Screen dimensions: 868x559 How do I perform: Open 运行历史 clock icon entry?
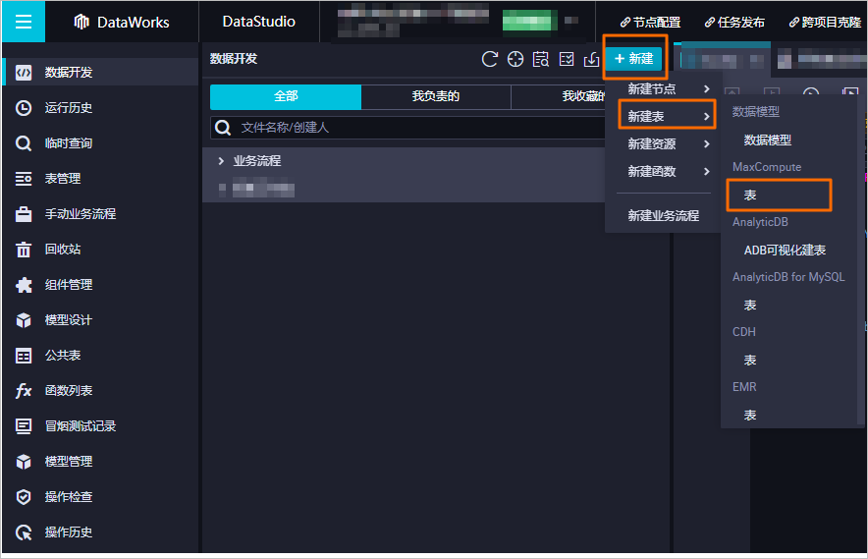pos(100,107)
